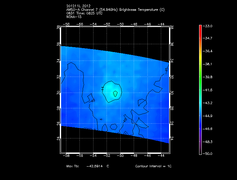Viewport: 237px width, 180px height.
Task: Click the -58 longitude label on top axis
Action: point(68,24)
